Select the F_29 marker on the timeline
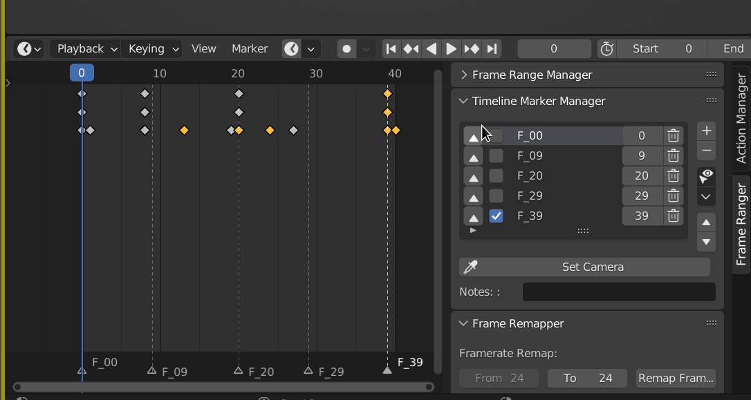Screen dimensions: 751x400 point(307,370)
